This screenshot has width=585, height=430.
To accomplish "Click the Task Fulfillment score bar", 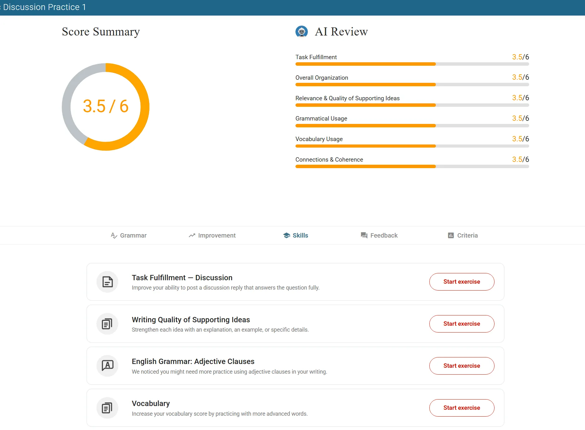I will pos(412,64).
